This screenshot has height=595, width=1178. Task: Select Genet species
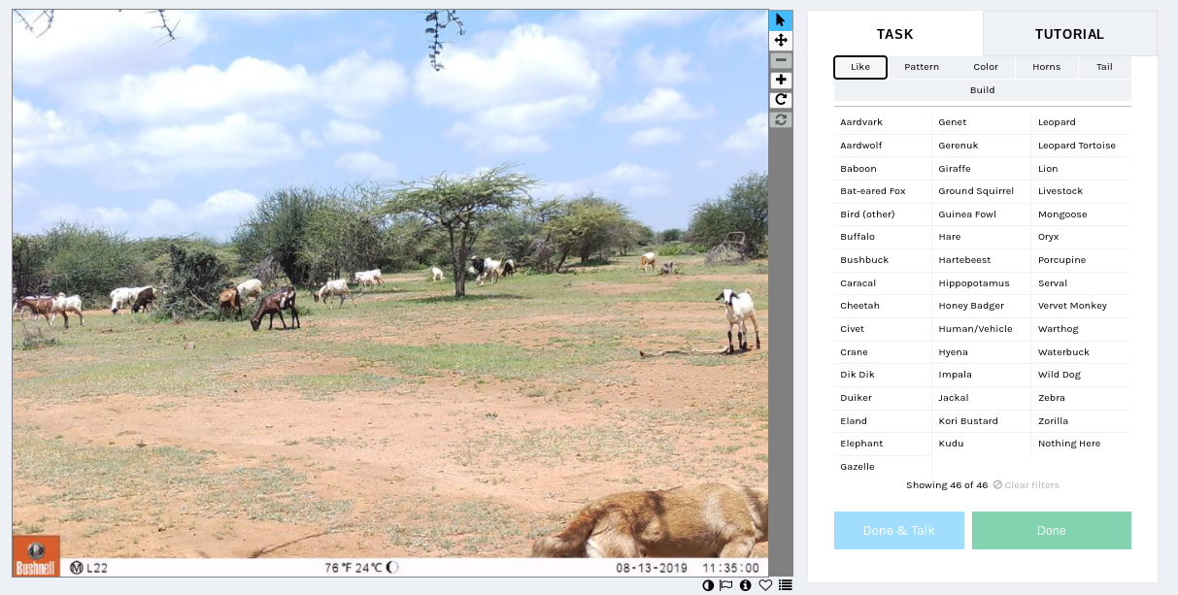981,122
